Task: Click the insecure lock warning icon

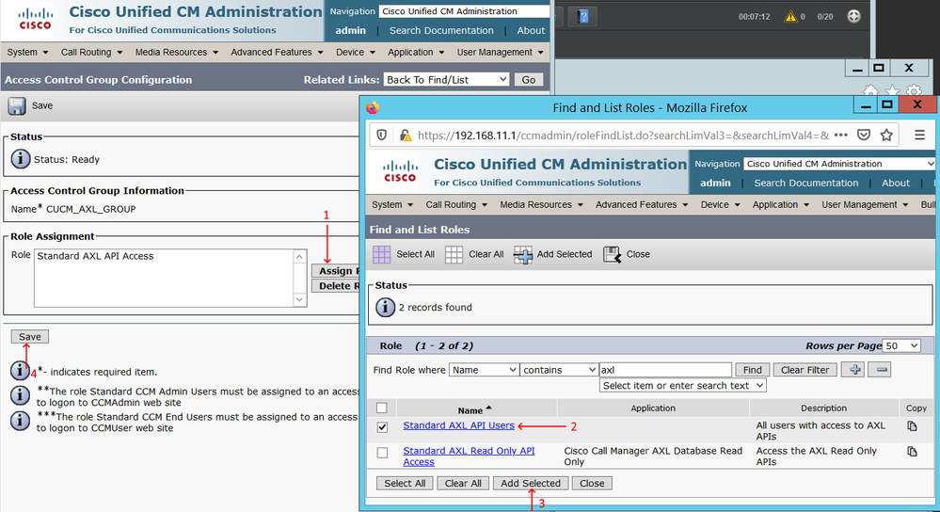Action: (x=406, y=136)
